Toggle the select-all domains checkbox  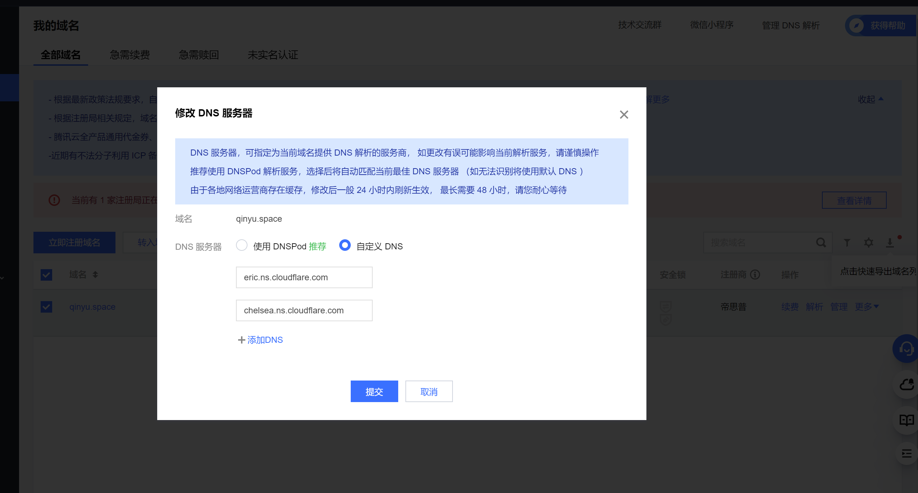click(x=46, y=275)
